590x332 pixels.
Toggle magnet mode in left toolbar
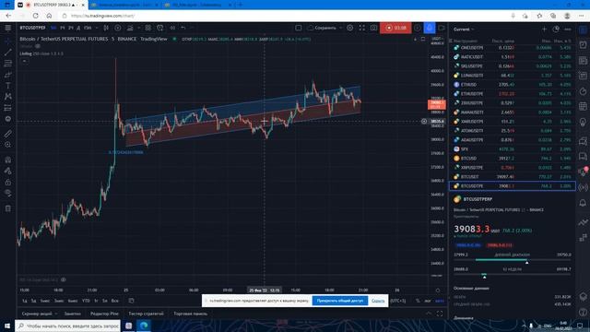(8, 160)
